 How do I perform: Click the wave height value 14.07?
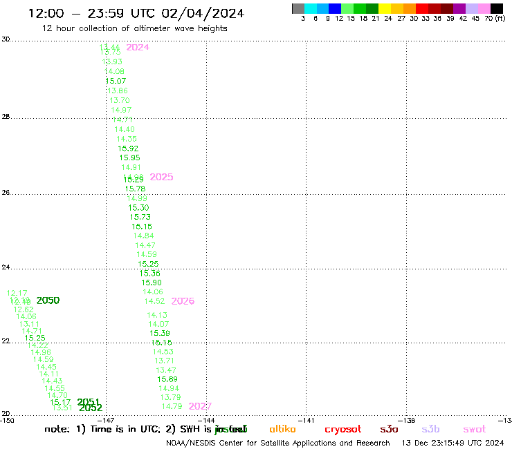(158, 325)
